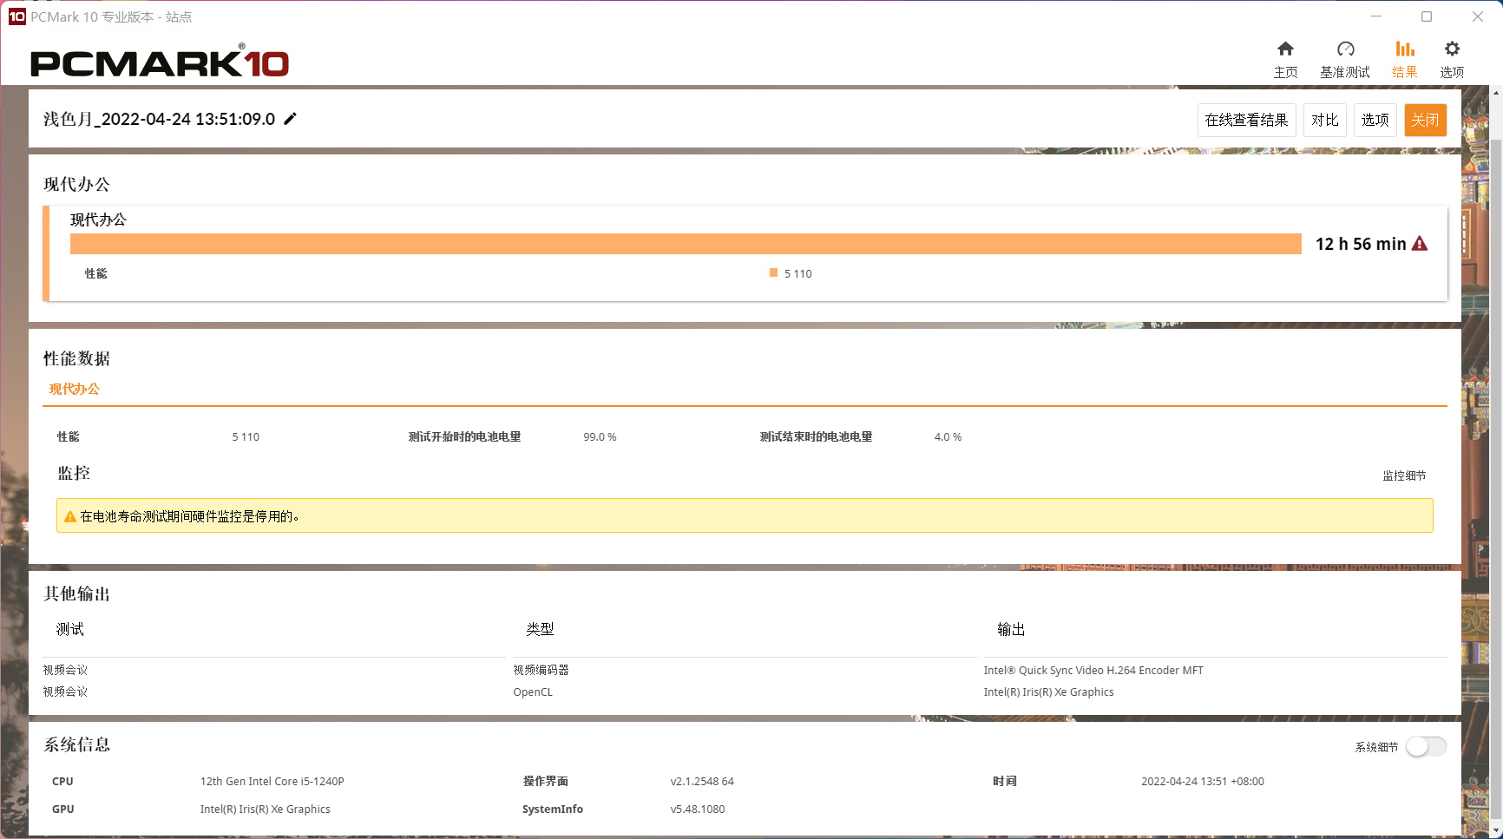Image resolution: width=1503 pixels, height=839 pixels.
Task: Click the OpenCL type cell
Action: [533, 692]
